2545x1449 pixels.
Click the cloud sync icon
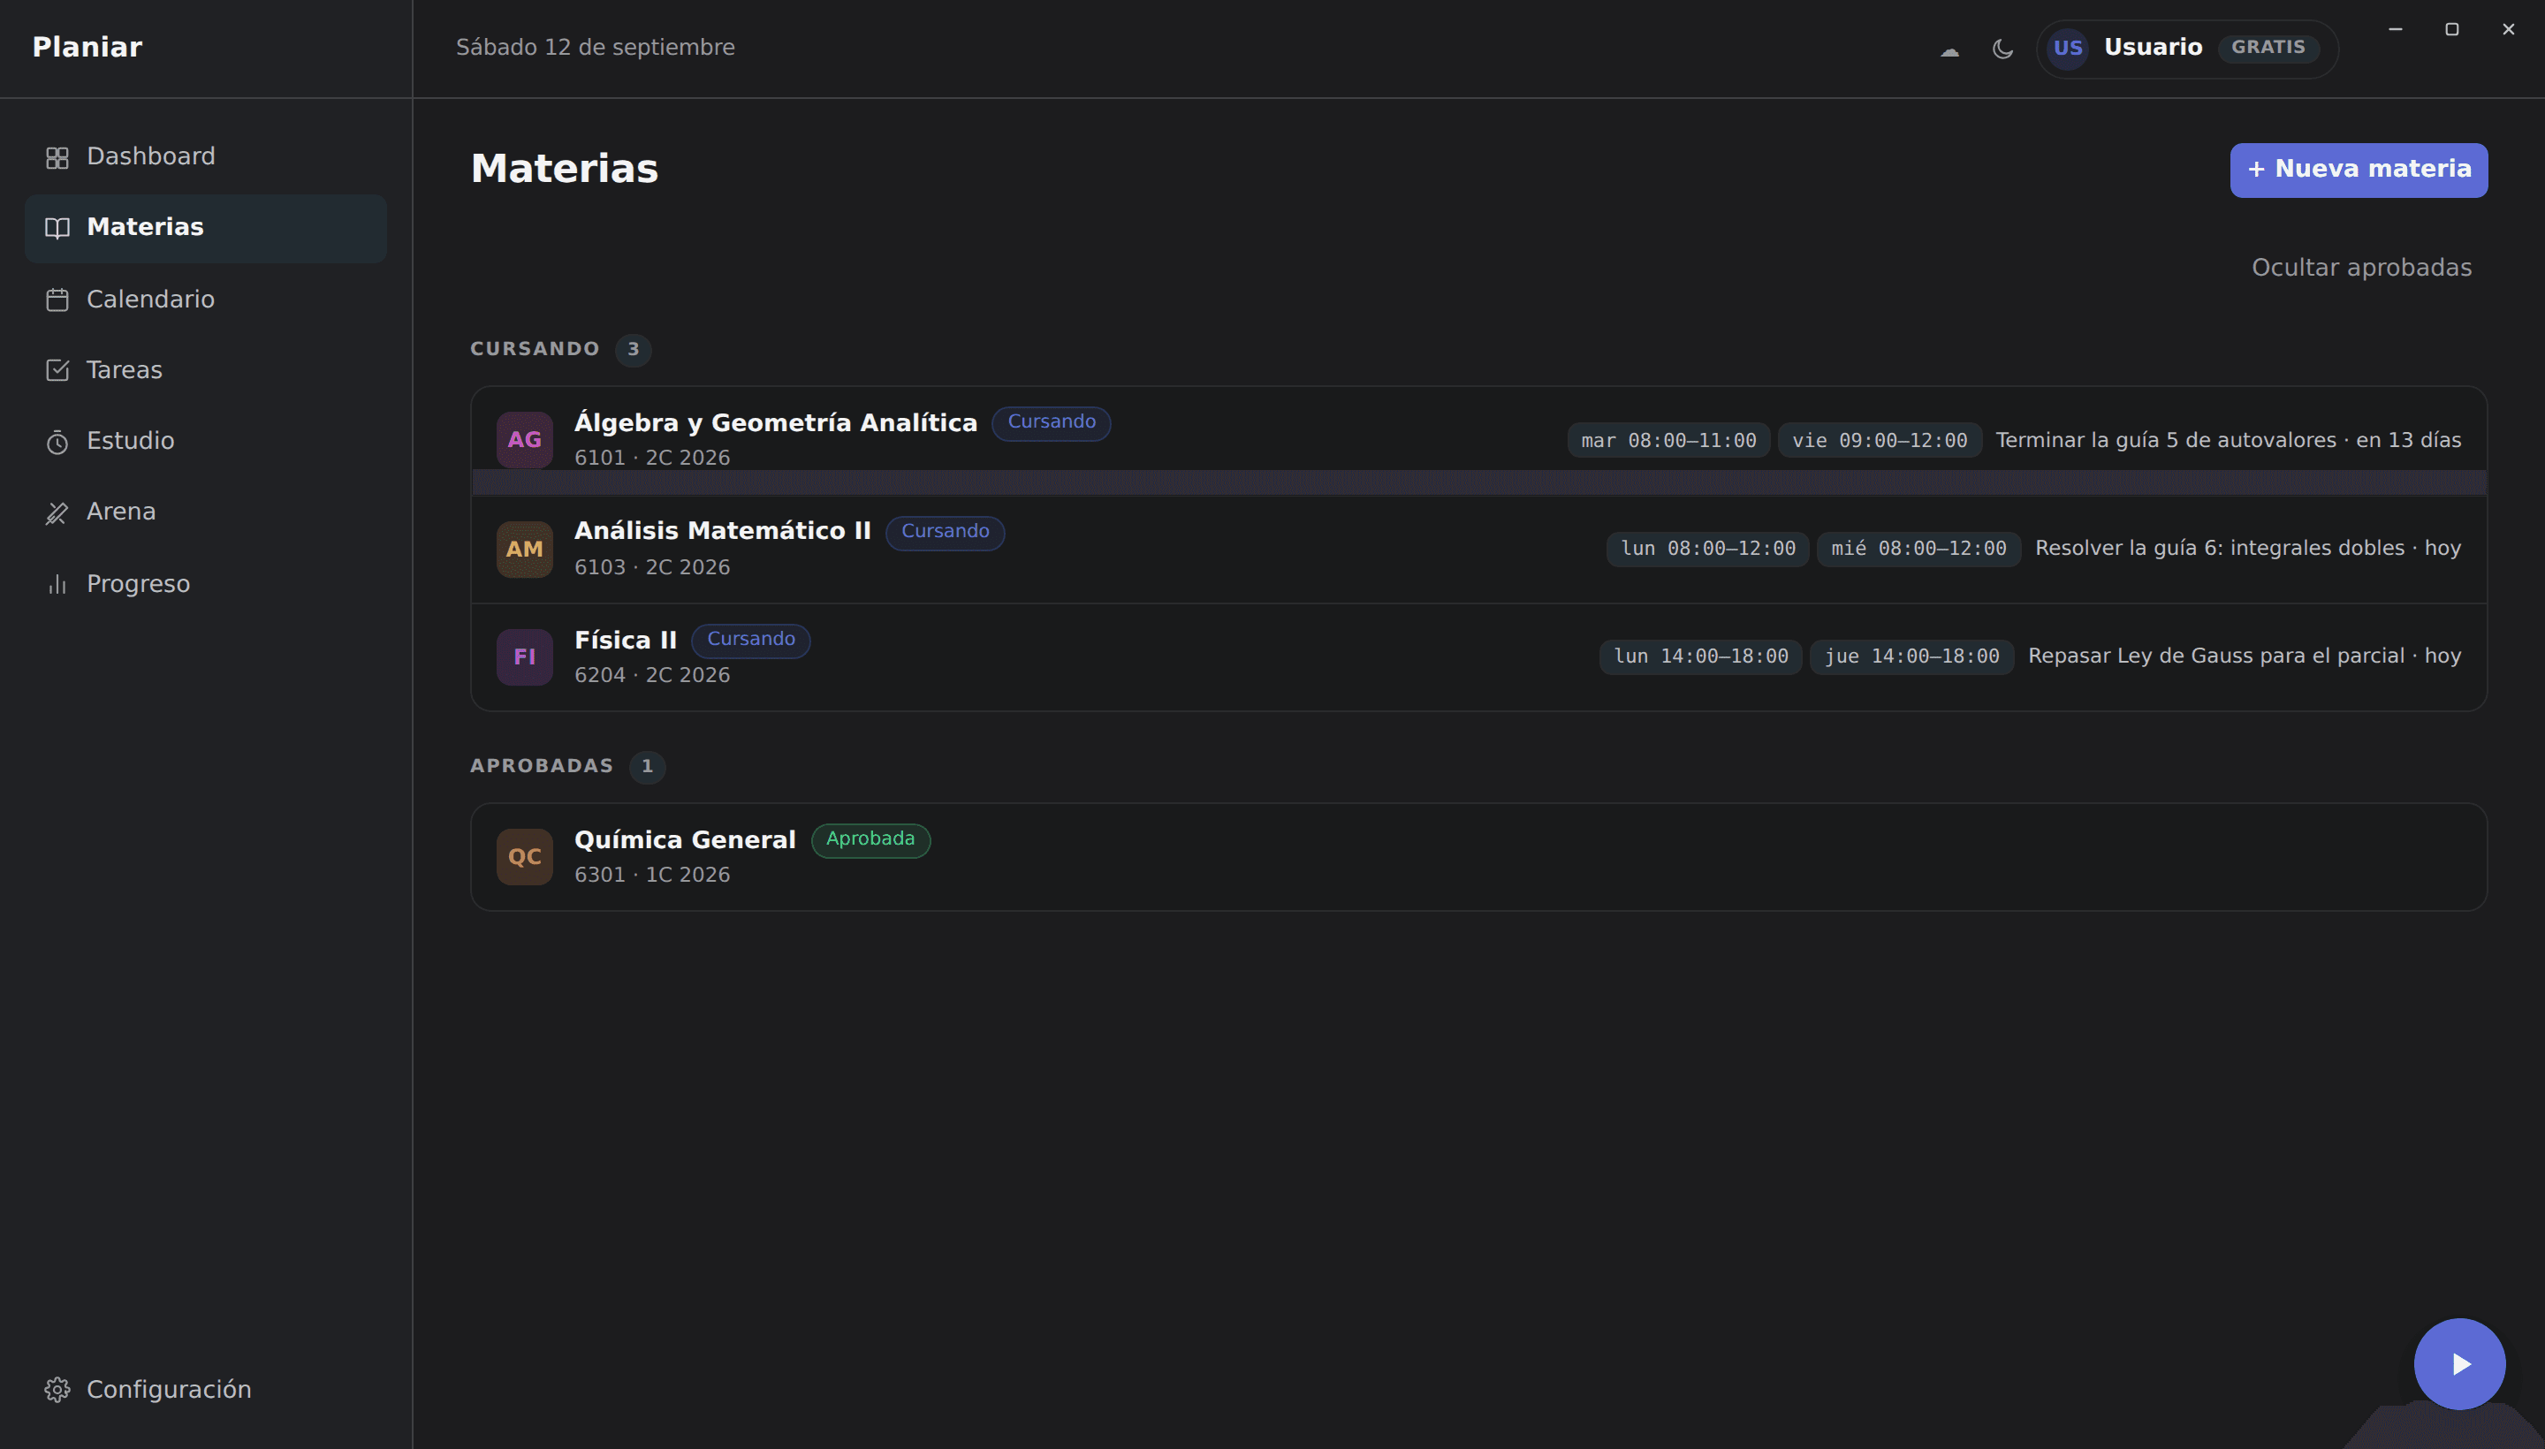tap(1949, 49)
